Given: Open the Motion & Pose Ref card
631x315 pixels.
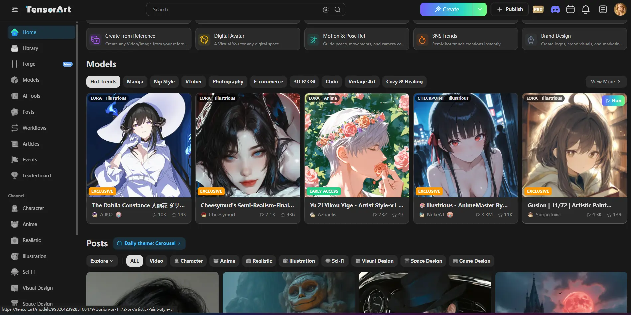Looking at the screenshot, I should [x=357, y=39].
